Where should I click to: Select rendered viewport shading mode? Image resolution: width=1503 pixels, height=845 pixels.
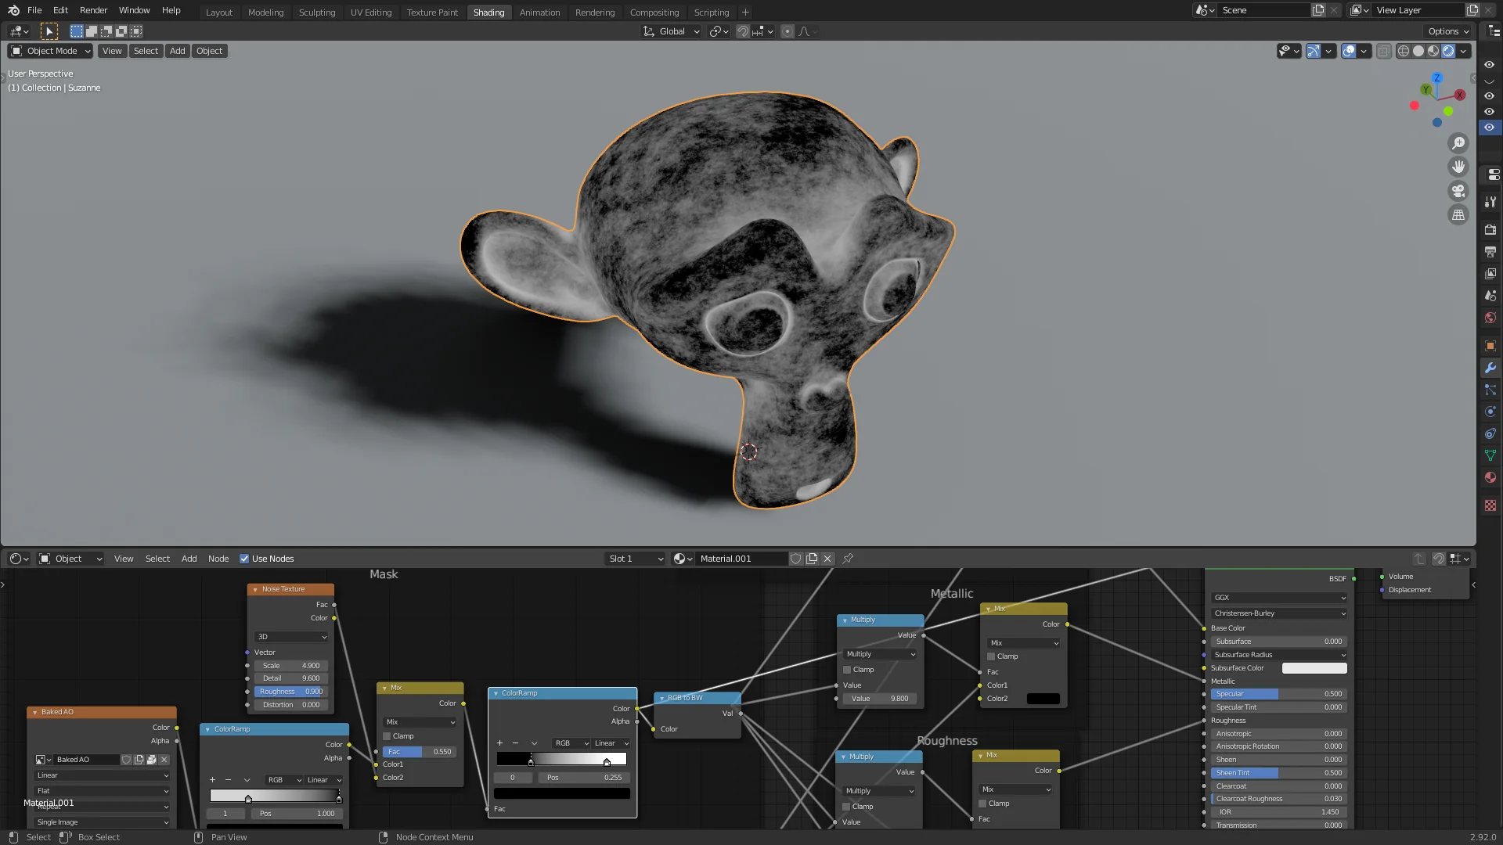tap(1448, 51)
